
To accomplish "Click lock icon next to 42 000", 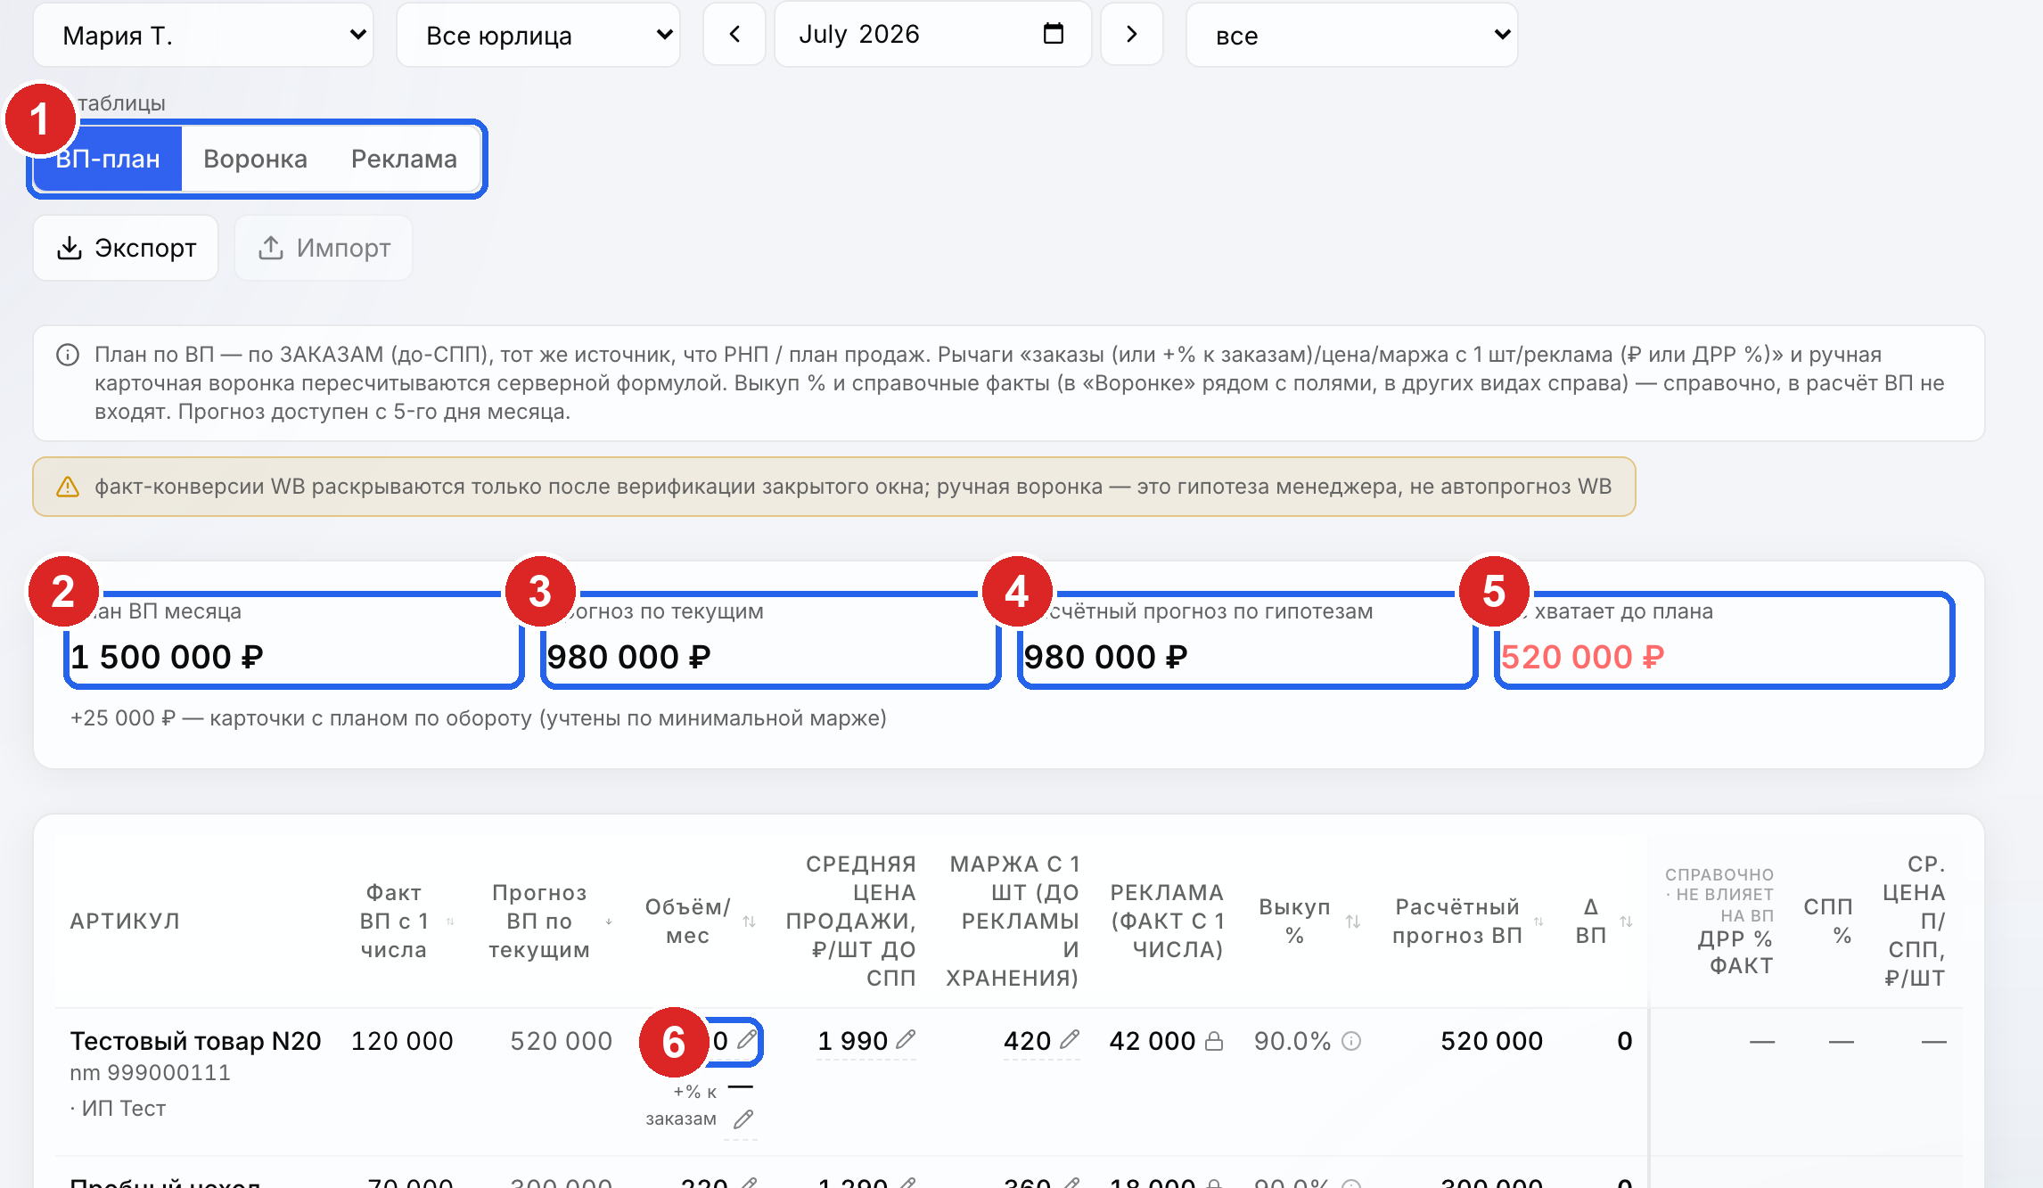I will (1214, 1041).
